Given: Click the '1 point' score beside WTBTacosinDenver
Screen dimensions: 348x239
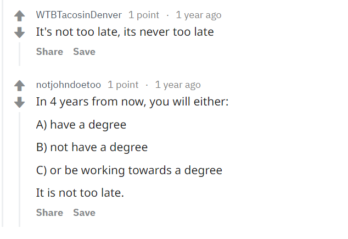Looking at the screenshot, I should 144,15.
